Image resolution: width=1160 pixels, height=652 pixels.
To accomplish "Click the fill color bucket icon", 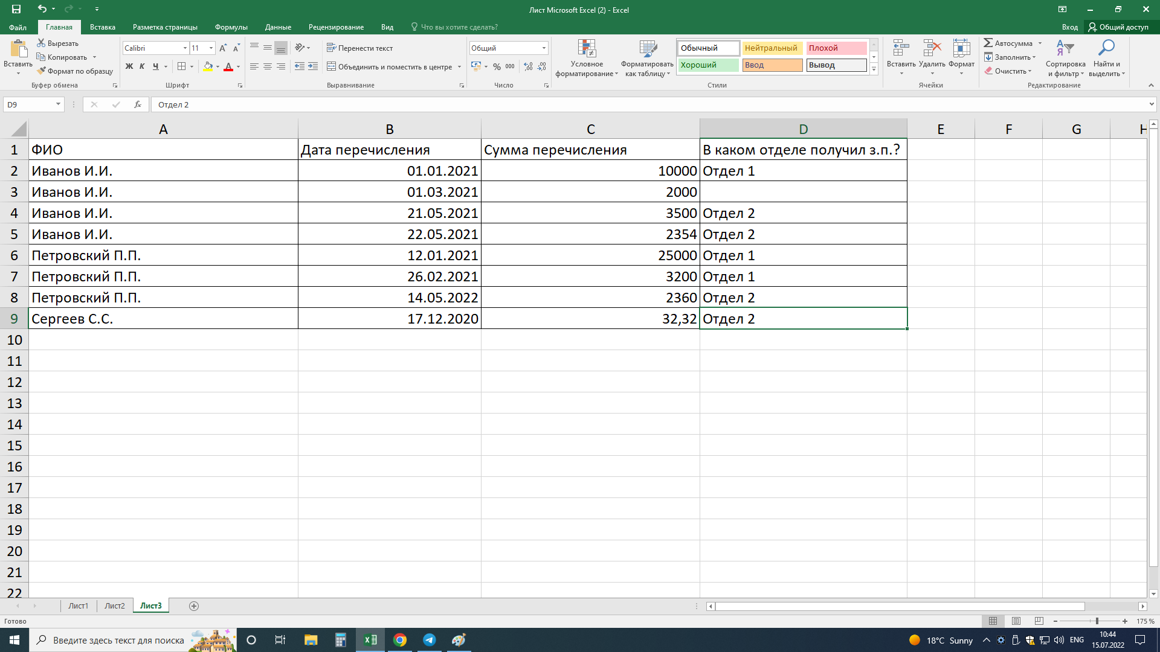I will (x=208, y=66).
